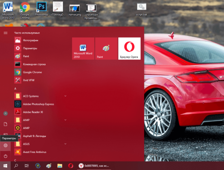Click the settings gear in Start sidebar
The height and width of the screenshot is (170, 224).
6,145
